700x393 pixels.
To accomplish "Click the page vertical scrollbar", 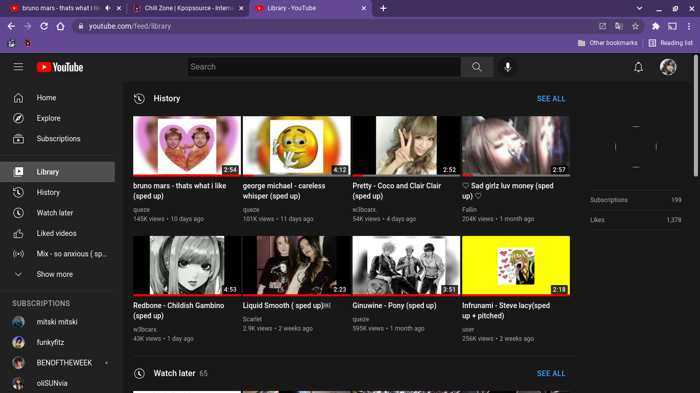I will click(x=695, y=115).
